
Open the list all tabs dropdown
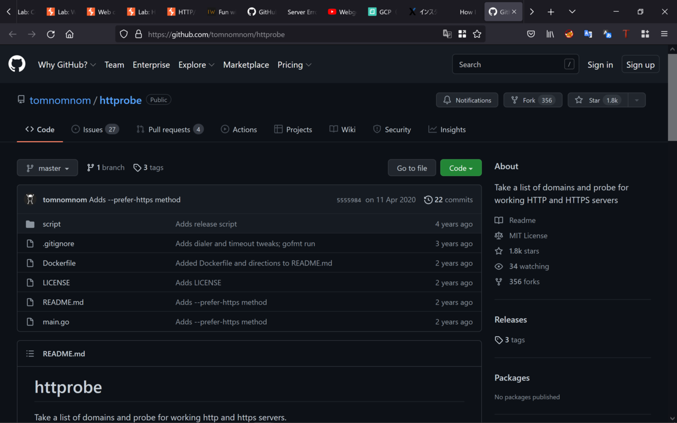[573, 12]
